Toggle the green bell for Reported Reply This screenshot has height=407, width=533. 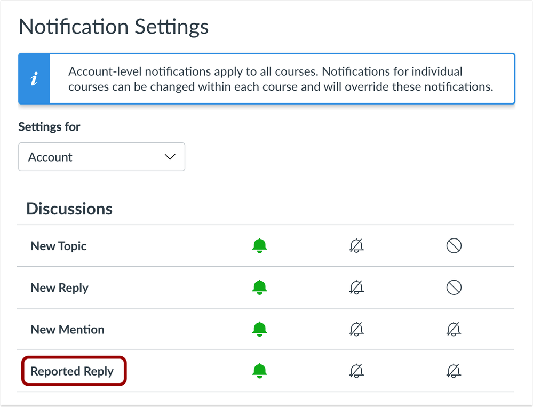[x=259, y=371]
